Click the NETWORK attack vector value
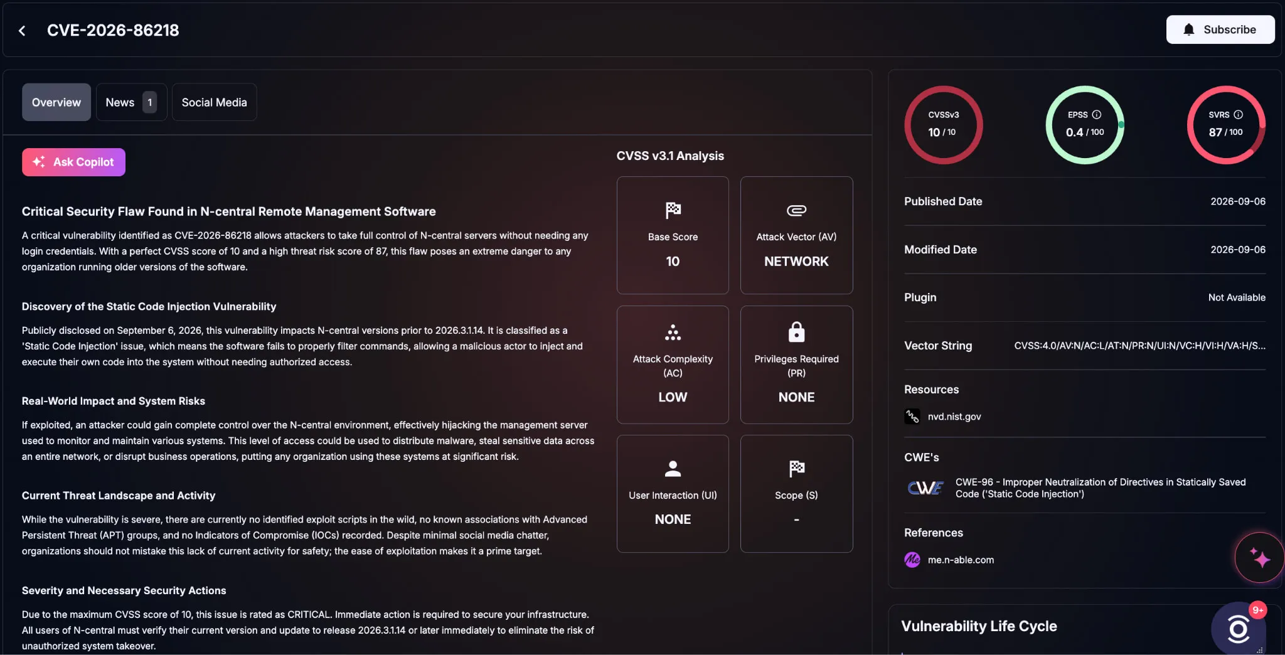The width and height of the screenshot is (1285, 655). 796,262
